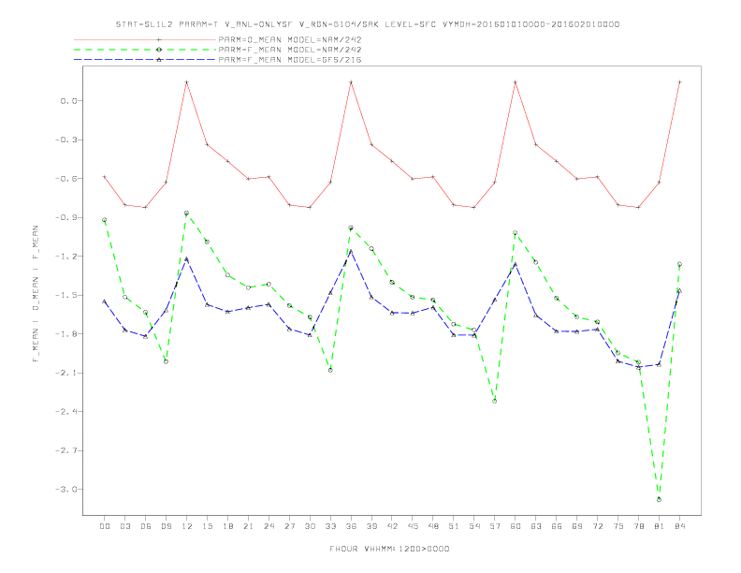Click x-axis tick label 84
Viewport: 741px width, 573px height.
[680, 526]
